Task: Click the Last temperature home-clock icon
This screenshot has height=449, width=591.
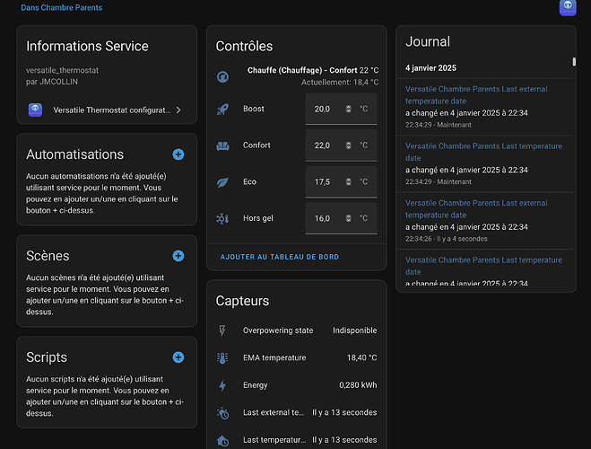Action: point(222,440)
